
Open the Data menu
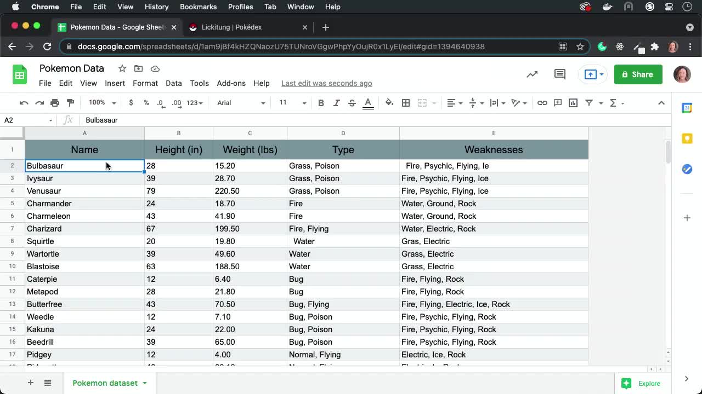(x=174, y=83)
